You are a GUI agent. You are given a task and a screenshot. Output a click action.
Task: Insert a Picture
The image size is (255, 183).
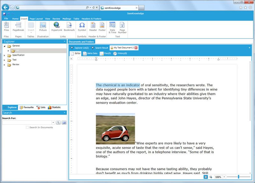(x=43, y=26)
